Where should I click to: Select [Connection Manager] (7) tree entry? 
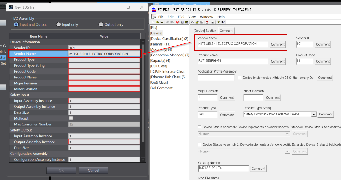[x=170, y=55]
